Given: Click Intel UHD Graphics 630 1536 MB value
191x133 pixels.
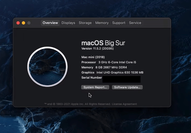Looking at the screenshot, I should [120, 72].
